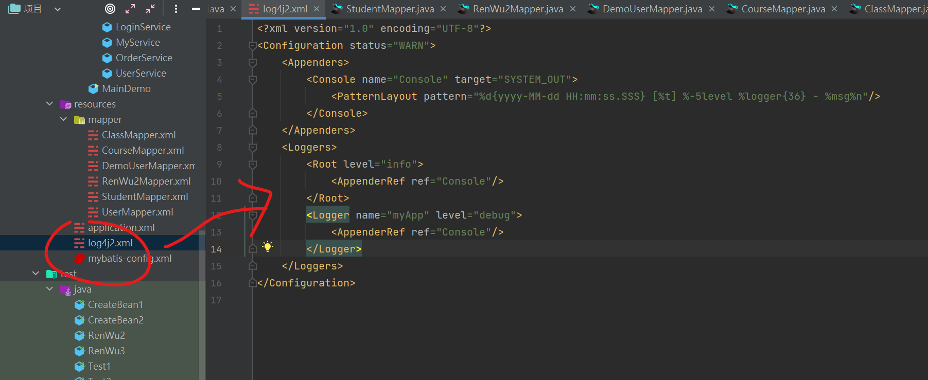928x380 pixels.
Task: Close the DemoUserMapper.java tab
Action: 712,9
